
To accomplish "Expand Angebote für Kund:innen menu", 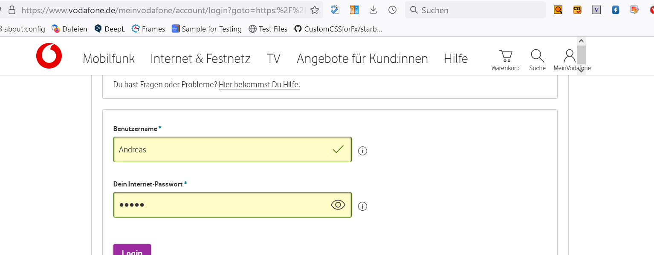I will click(362, 59).
